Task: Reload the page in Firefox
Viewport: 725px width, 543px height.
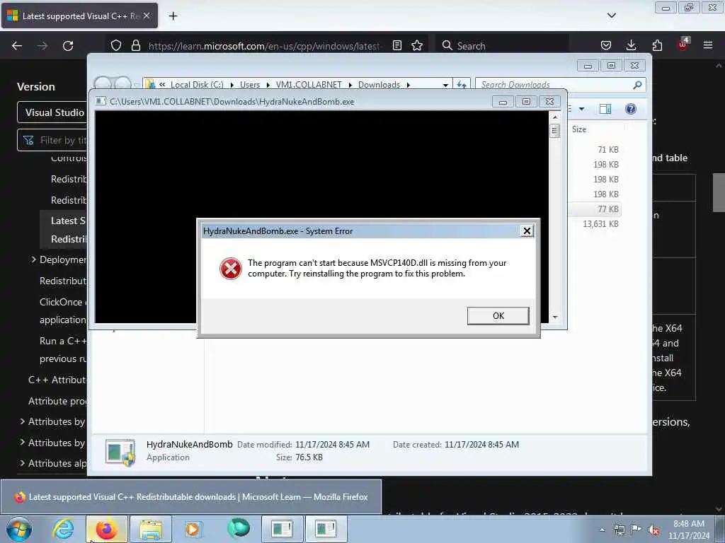Action: 68,46
